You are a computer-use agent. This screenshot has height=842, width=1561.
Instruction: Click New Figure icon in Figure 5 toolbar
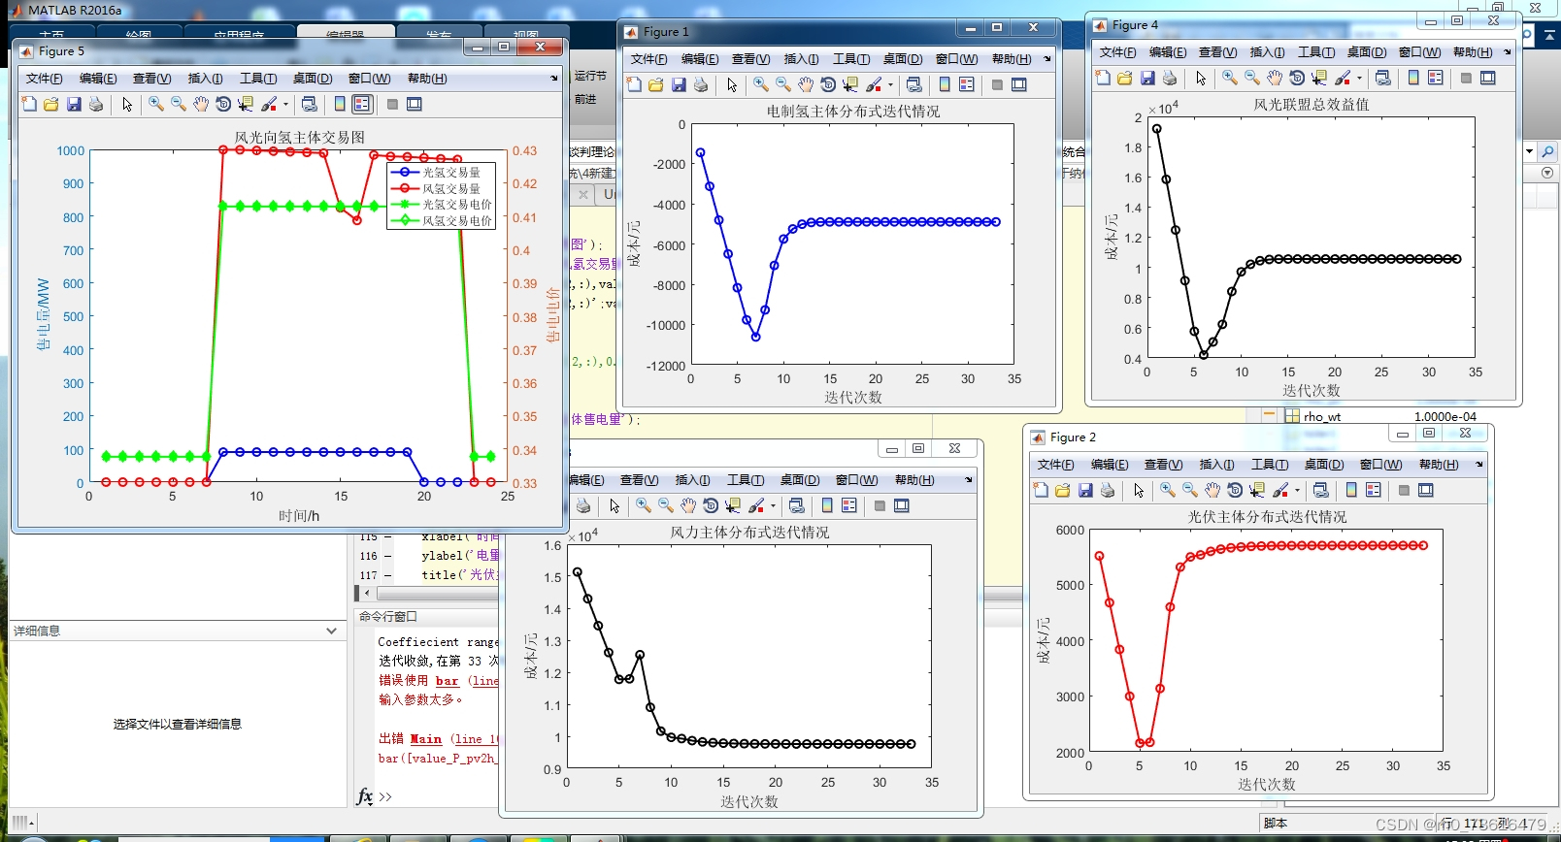tap(29, 104)
